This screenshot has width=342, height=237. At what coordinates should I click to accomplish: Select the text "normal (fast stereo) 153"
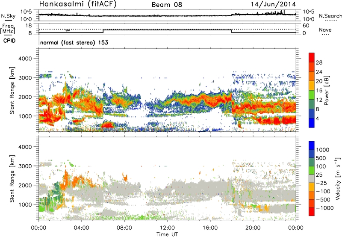click(x=74, y=43)
